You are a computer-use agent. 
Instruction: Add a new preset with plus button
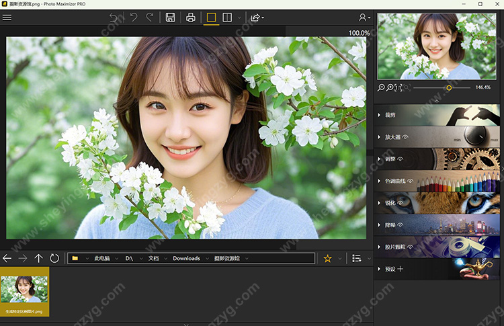pyautogui.click(x=401, y=269)
